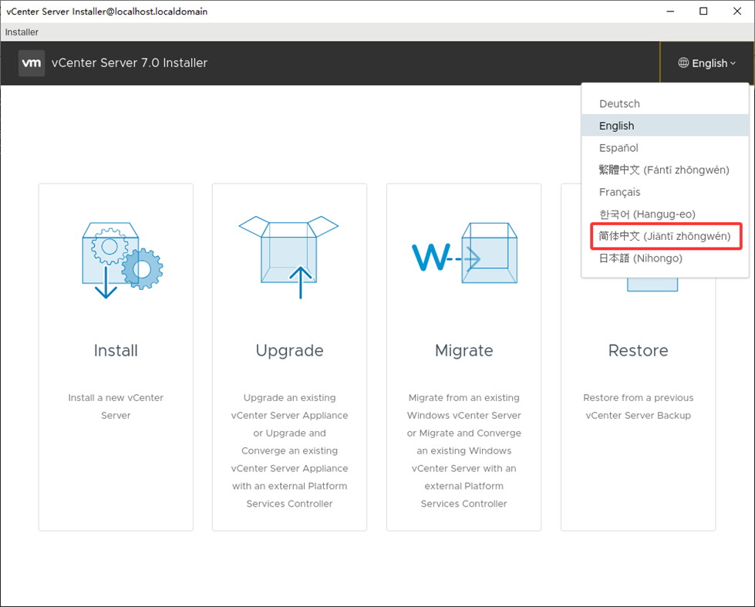Select 한국어 (Hangug-eo) language

click(x=646, y=214)
